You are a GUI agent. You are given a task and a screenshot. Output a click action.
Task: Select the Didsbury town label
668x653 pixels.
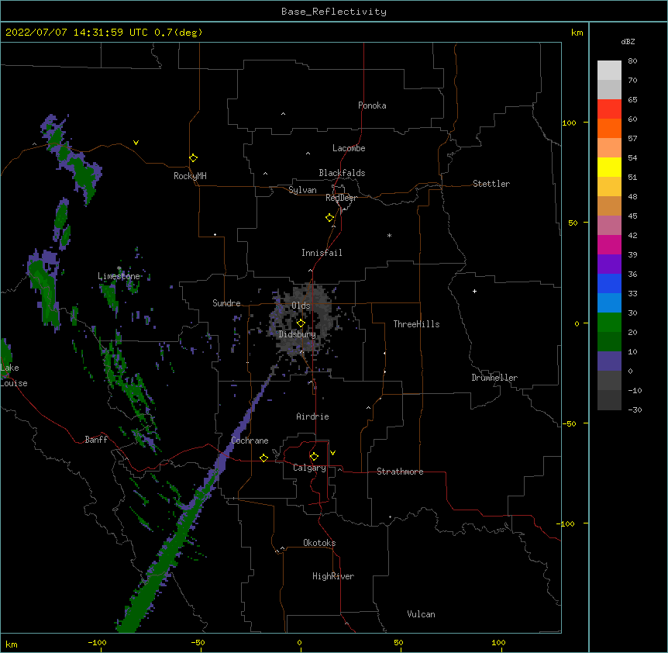point(297,334)
